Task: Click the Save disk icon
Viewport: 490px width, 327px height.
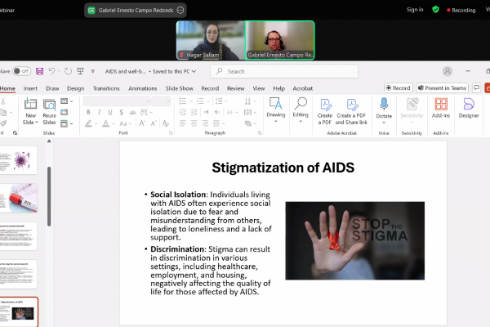Action: 39,71
